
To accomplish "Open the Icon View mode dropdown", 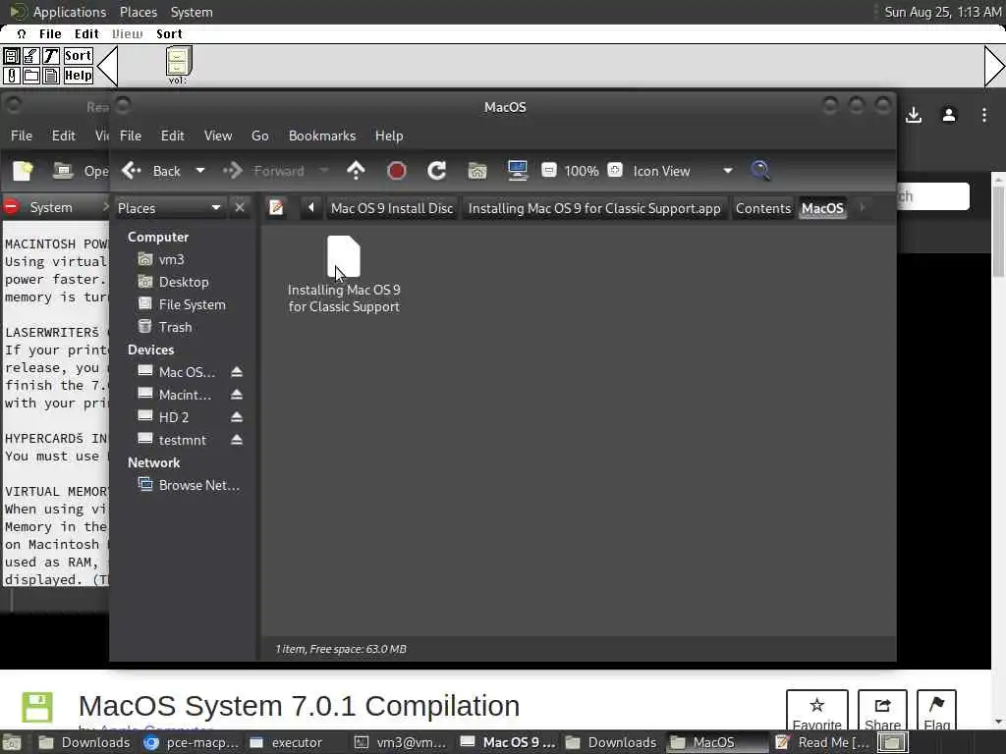I will [683, 171].
